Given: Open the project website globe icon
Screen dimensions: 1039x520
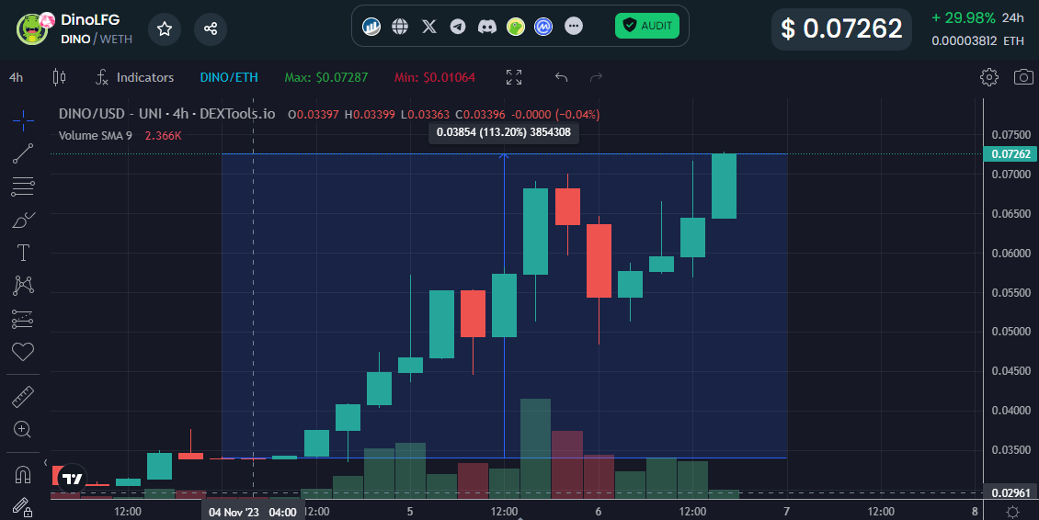Looking at the screenshot, I should click(400, 27).
